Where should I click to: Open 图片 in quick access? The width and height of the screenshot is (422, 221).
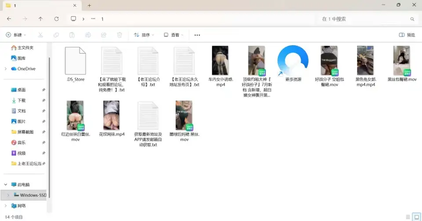pyautogui.click(x=18, y=121)
